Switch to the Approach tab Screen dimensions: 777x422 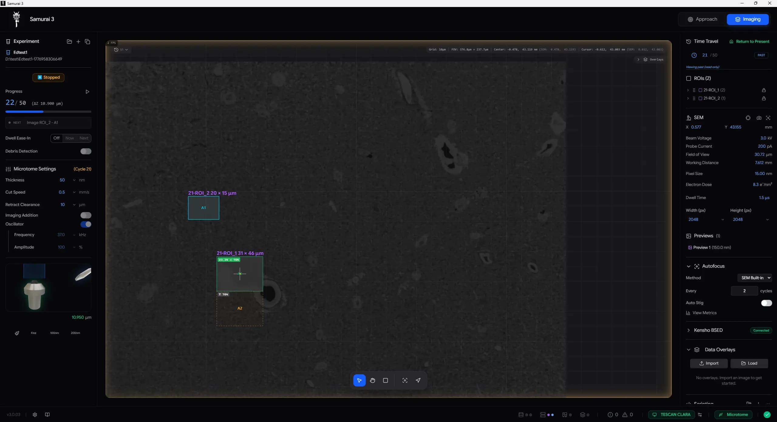click(702, 19)
